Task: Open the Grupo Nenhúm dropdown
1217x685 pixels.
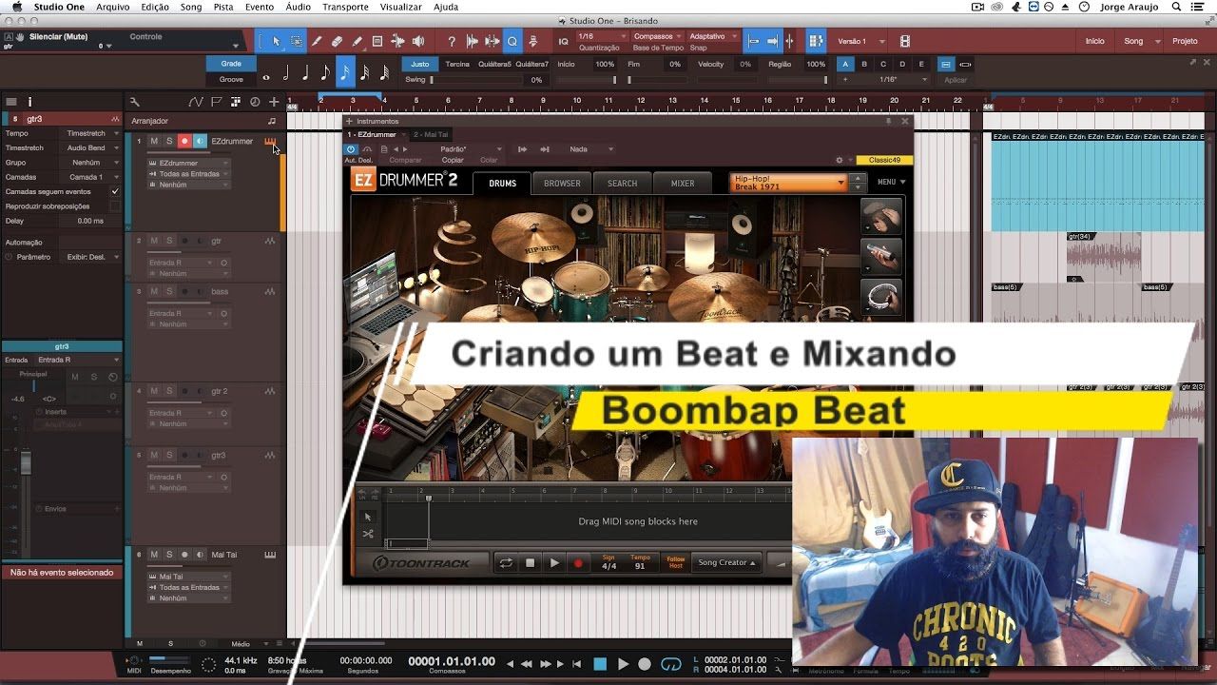Action: click(90, 163)
